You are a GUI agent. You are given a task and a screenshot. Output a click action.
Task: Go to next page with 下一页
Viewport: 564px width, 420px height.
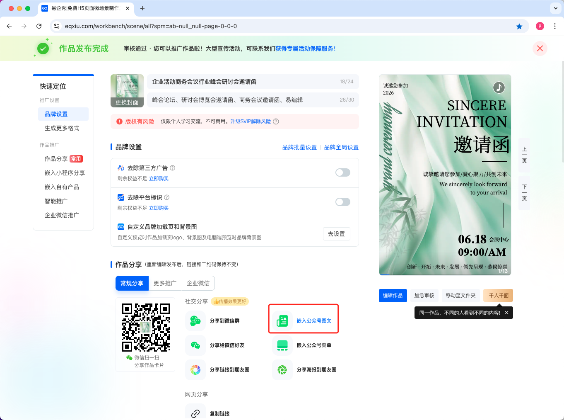(524, 193)
